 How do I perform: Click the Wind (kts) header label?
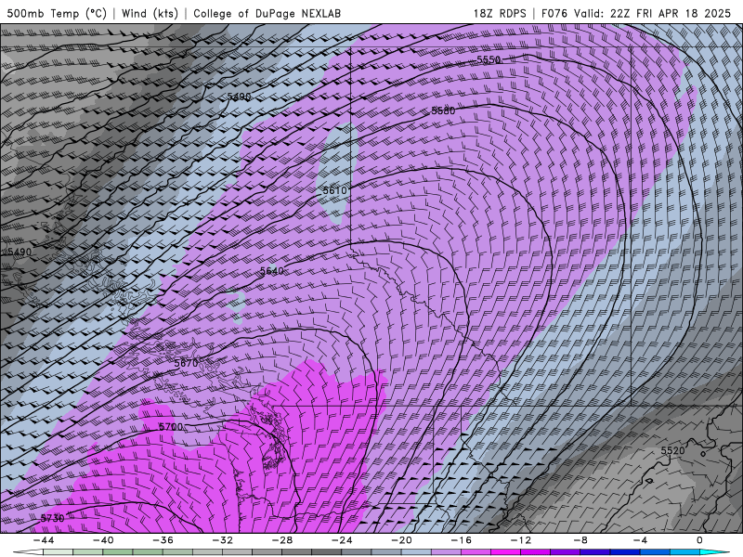pyautogui.click(x=150, y=13)
